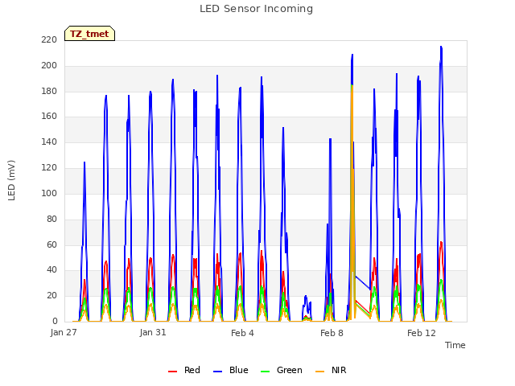The width and height of the screenshot is (515, 386).
Task: Click the Time x-axis title
Action: [x=455, y=345]
